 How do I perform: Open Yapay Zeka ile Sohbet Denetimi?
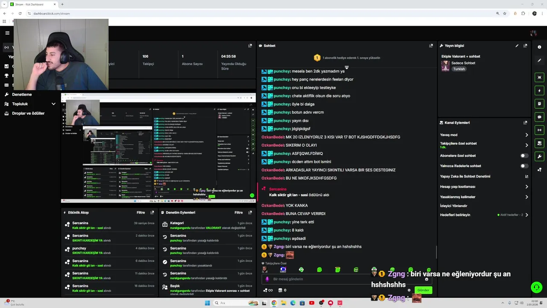click(465, 176)
